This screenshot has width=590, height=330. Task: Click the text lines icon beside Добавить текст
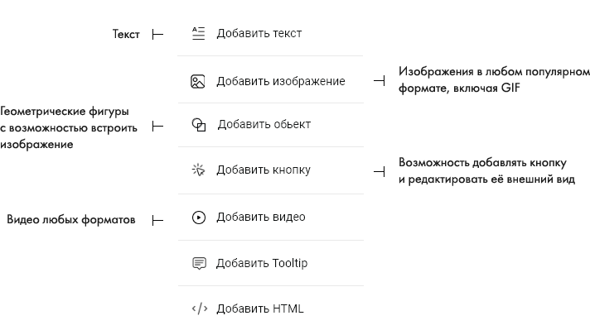[198, 33]
